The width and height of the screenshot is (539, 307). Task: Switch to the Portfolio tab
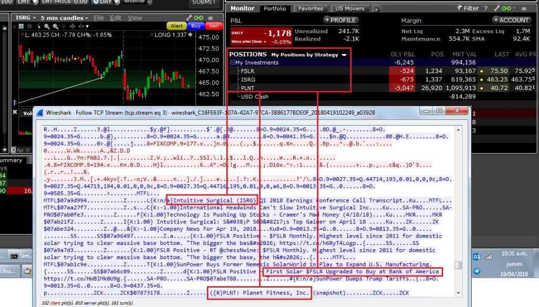pos(275,8)
